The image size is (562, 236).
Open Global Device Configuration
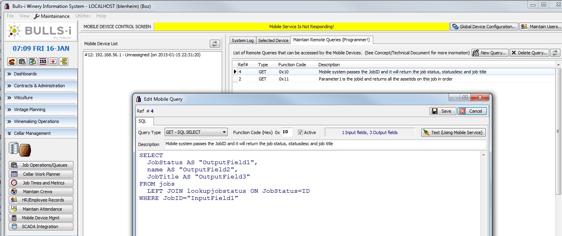pos(484,27)
